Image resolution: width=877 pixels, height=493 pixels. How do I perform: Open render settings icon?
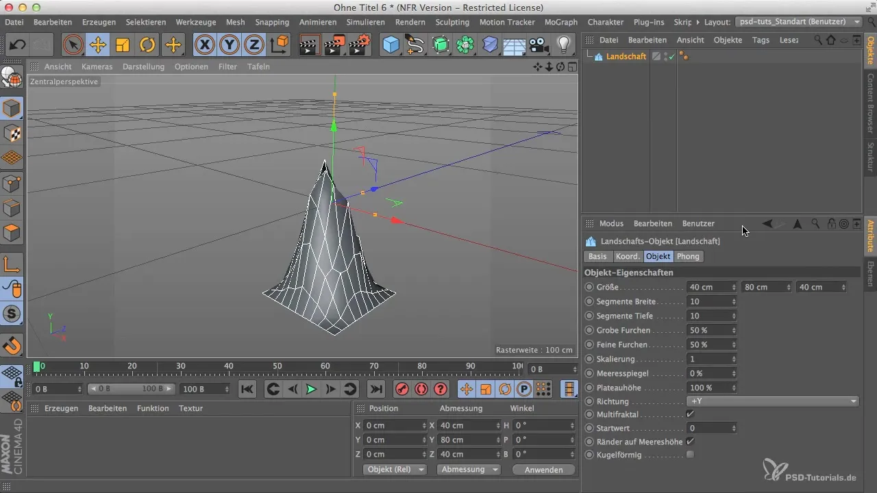tap(360, 45)
